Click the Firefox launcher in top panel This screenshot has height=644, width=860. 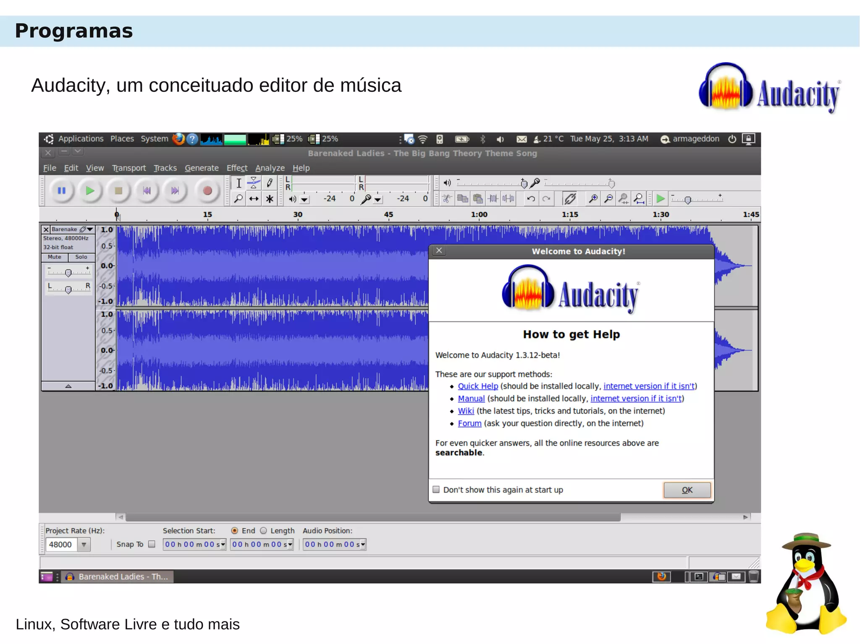[178, 139]
